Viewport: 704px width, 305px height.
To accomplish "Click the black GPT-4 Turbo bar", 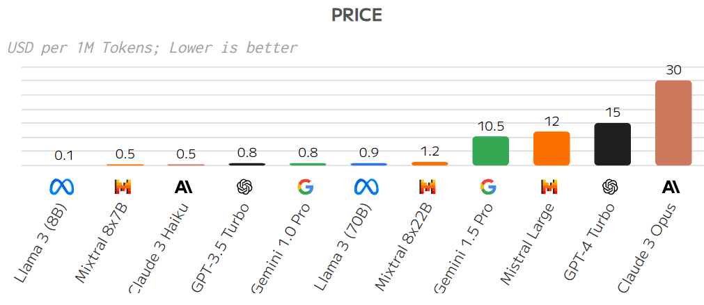I will pyautogui.click(x=613, y=145).
